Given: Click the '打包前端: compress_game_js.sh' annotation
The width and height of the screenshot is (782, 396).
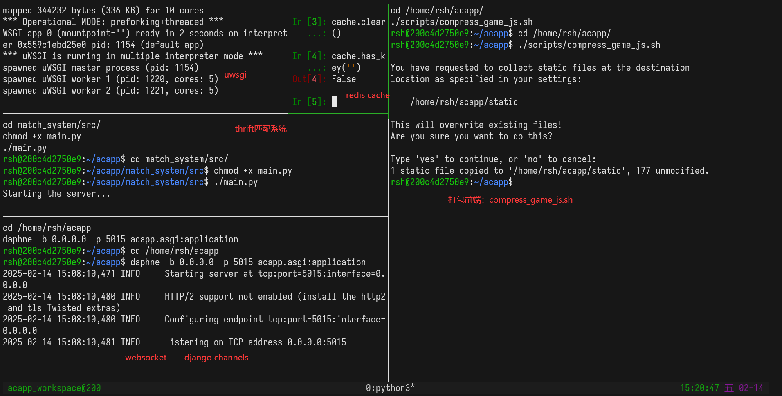Looking at the screenshot, I should [510, 200].
